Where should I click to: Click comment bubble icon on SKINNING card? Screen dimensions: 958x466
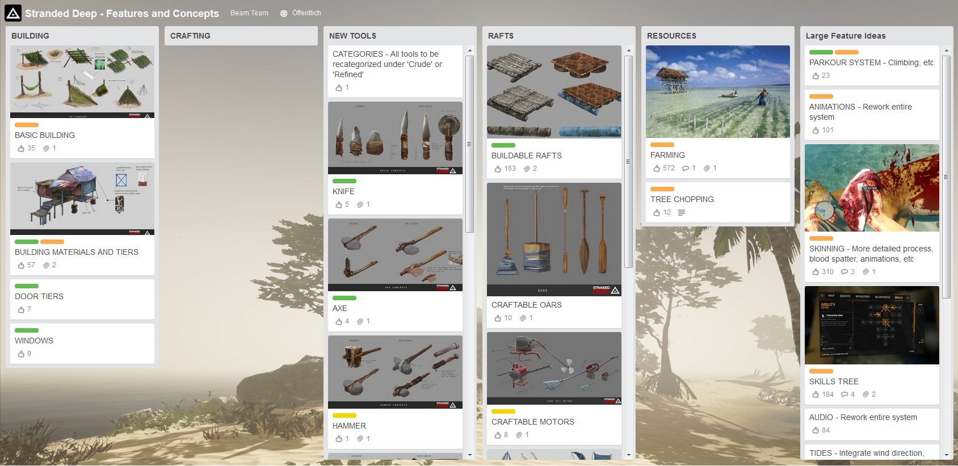coord(844,272)
